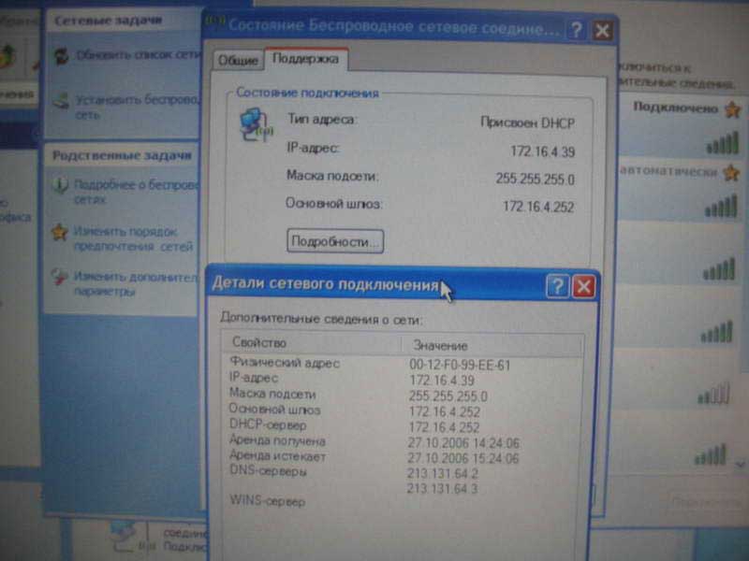Open Изменить дополнительные параметры link

[x=135, y=283]
